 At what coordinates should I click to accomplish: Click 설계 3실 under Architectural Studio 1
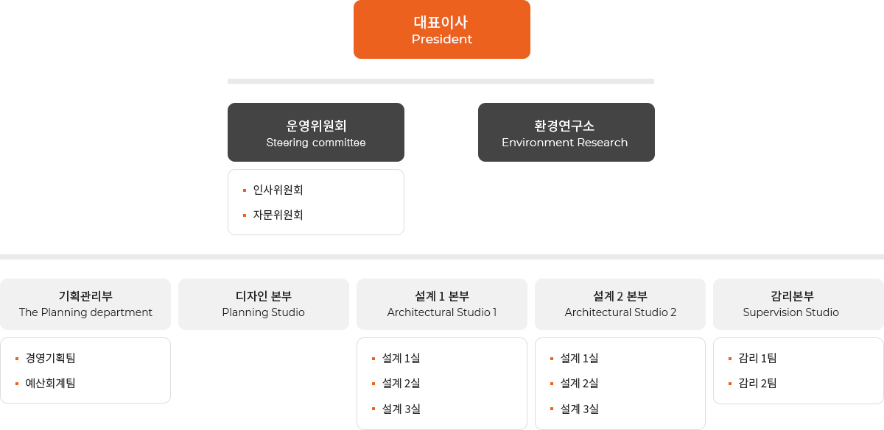pos(401,409)
